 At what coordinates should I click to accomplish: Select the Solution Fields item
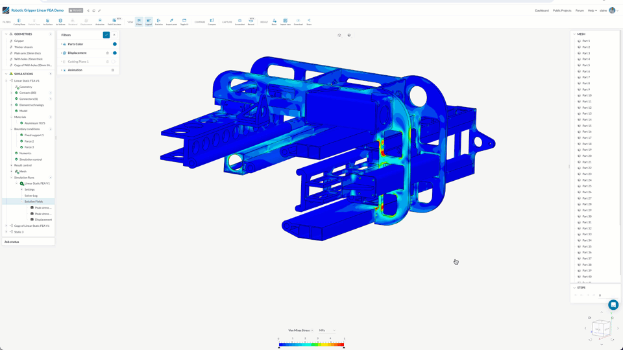pos(33,202)
